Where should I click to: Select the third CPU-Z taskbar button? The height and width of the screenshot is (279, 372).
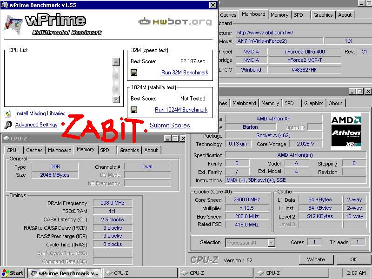(292, 273)
